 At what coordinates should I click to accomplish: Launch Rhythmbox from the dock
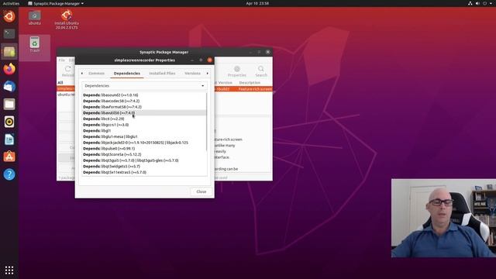pyautogui.click(x=9, y=122)
